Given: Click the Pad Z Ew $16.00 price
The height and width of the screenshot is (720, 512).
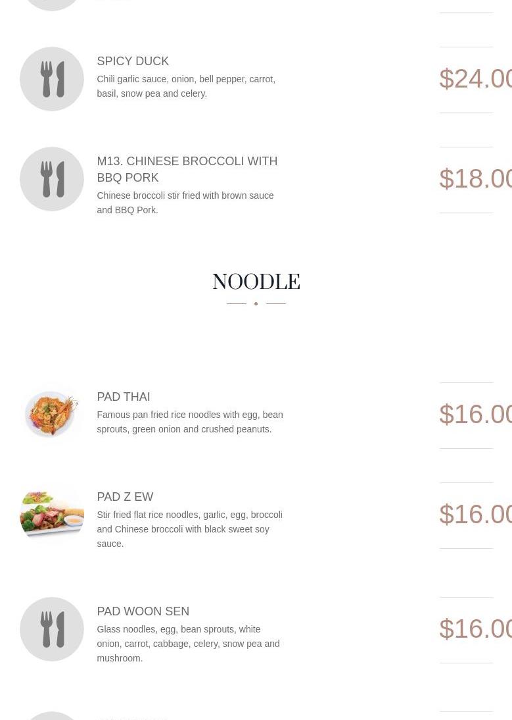Looking at the screenshot, I should pyautogui.click(x=475, y=515).
